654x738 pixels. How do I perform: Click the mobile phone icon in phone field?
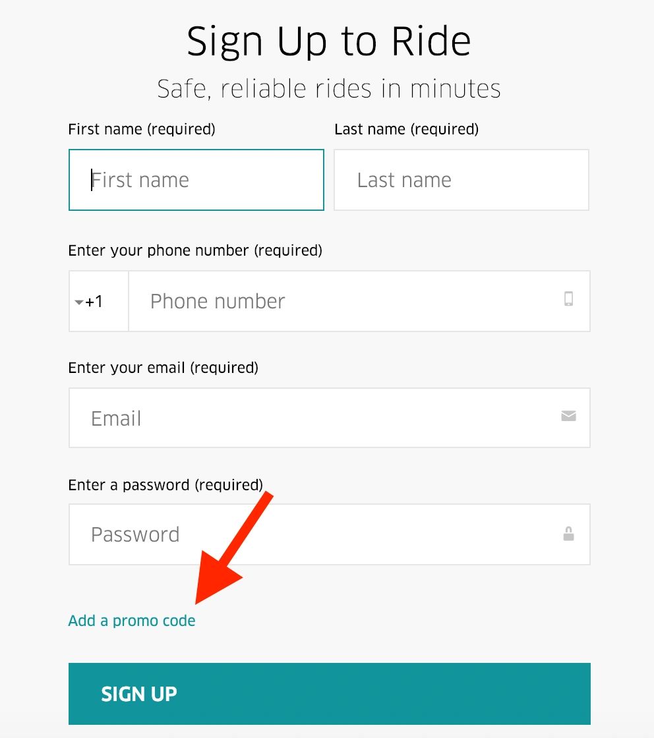click(568, 299)
